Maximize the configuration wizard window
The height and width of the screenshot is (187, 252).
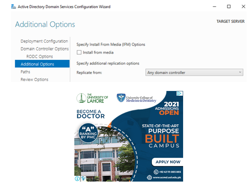(x=229, y=7)
